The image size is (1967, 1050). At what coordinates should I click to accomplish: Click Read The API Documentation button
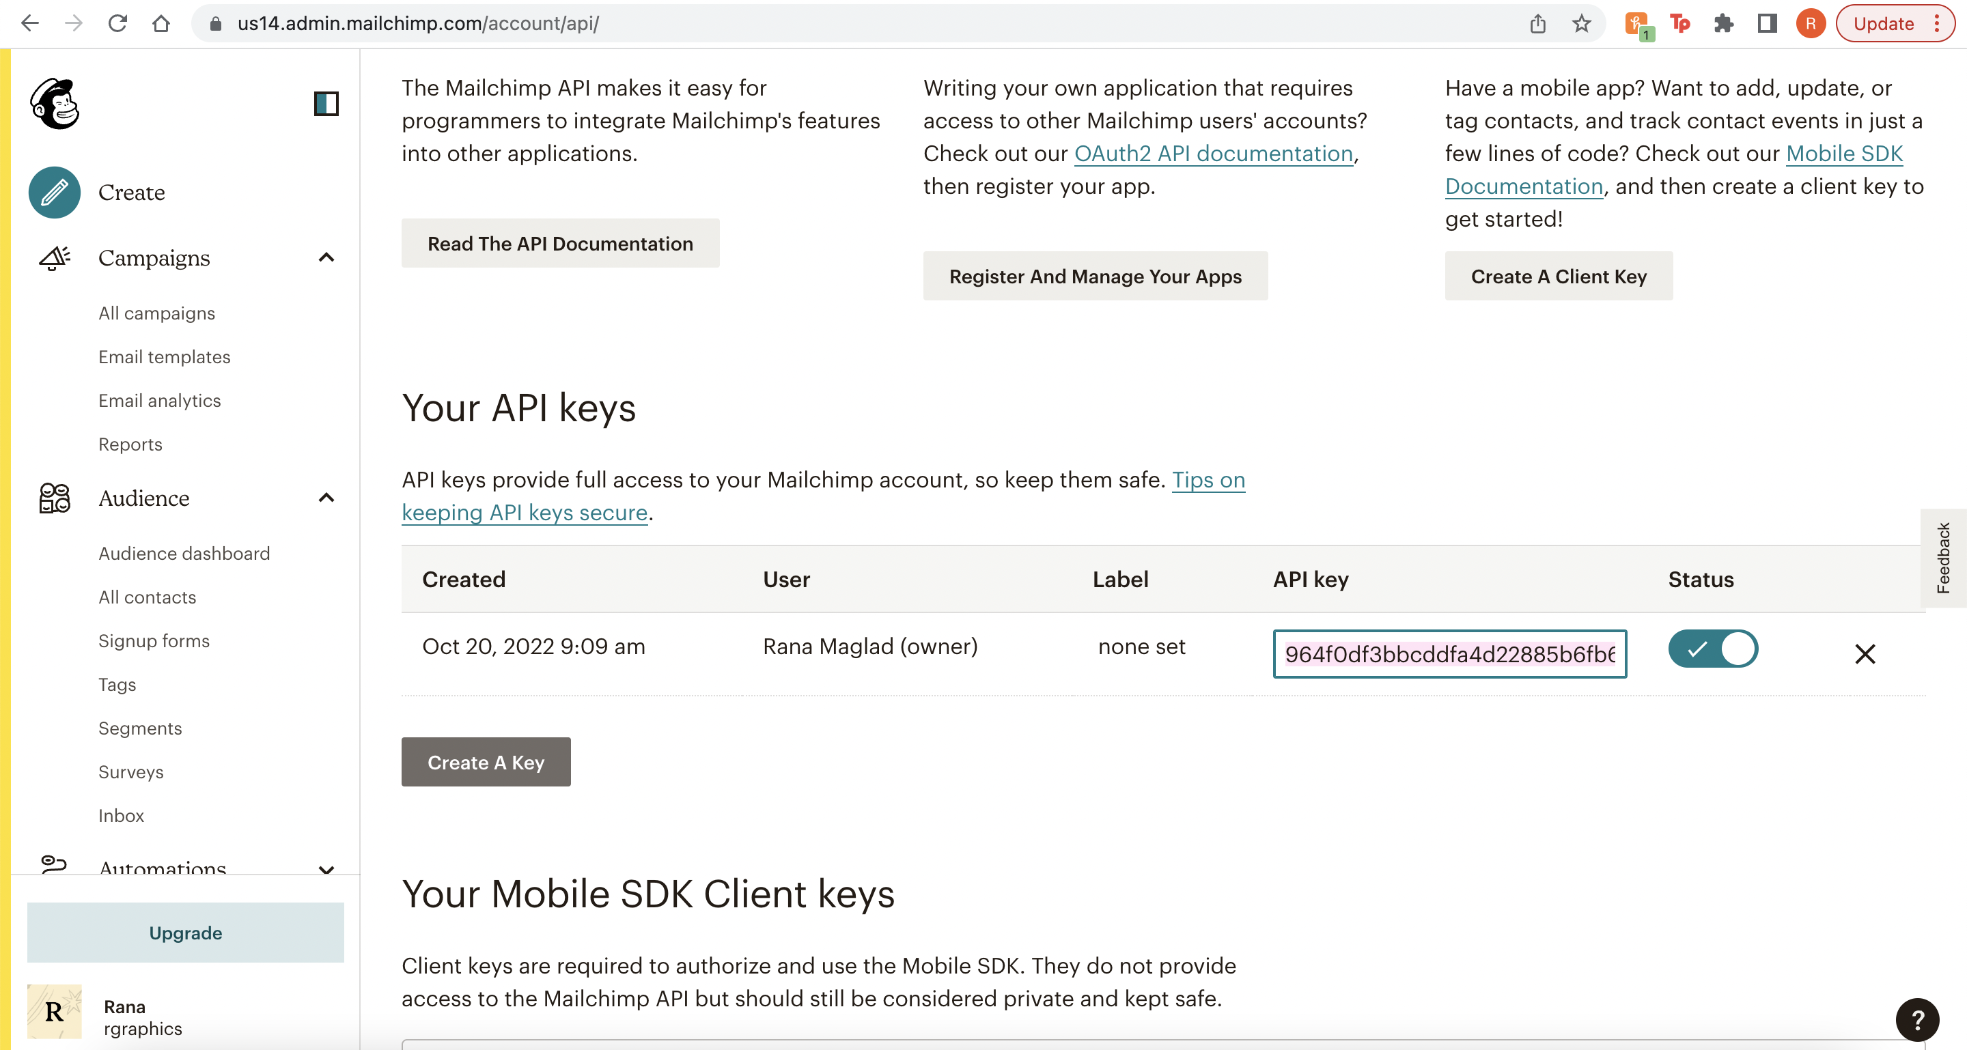(561, 244)
